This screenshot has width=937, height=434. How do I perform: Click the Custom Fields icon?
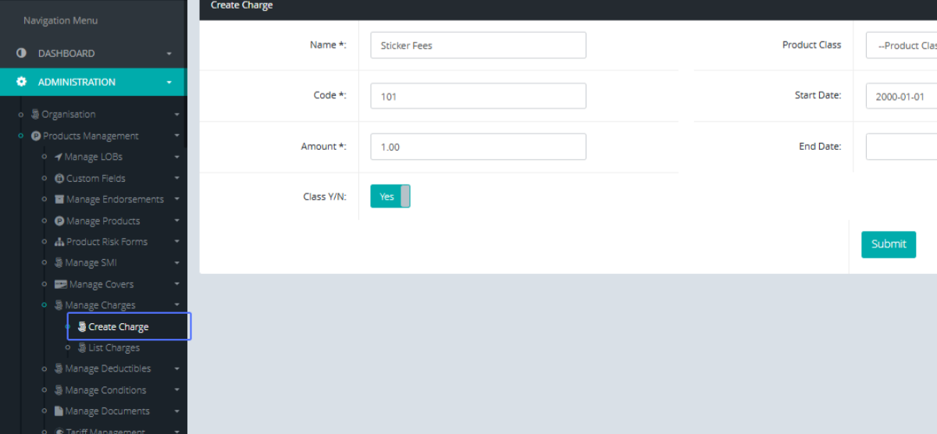59,178
